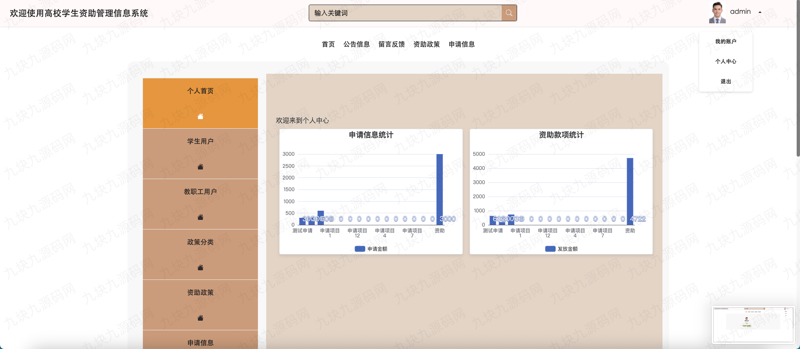Click the vertical page scrollbar
The height and width of the screenshot is (349, 800).
pos(798,79)
